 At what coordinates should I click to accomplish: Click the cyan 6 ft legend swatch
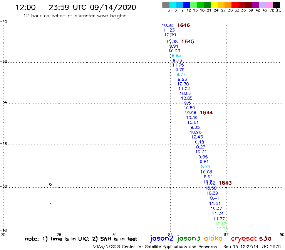coord(173,5)
